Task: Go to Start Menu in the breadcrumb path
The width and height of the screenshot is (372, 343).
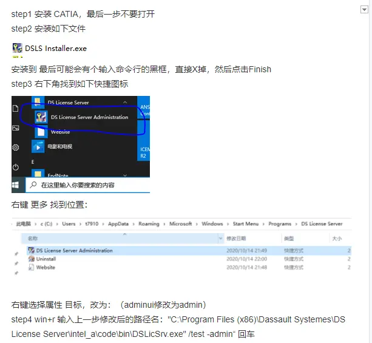Action: pyautogui.click(x=246, y=224)
